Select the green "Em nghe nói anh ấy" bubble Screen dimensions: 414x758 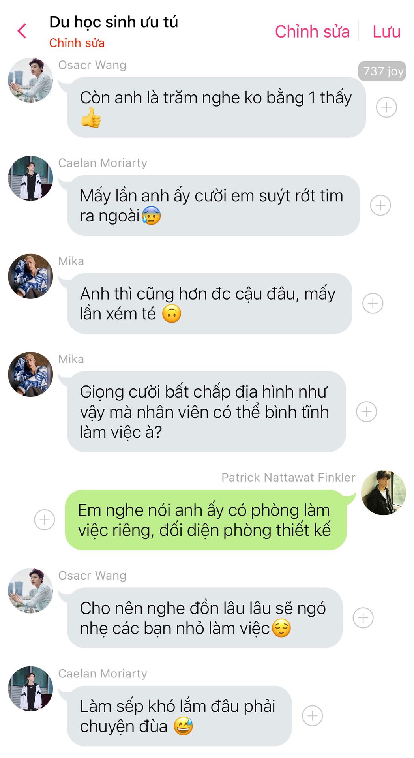pyautogui.click(x=206, y=520)
